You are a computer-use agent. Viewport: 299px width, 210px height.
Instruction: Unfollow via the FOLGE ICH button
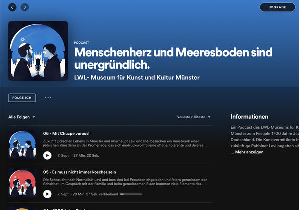pyautogui.click(x=22, y=98)
